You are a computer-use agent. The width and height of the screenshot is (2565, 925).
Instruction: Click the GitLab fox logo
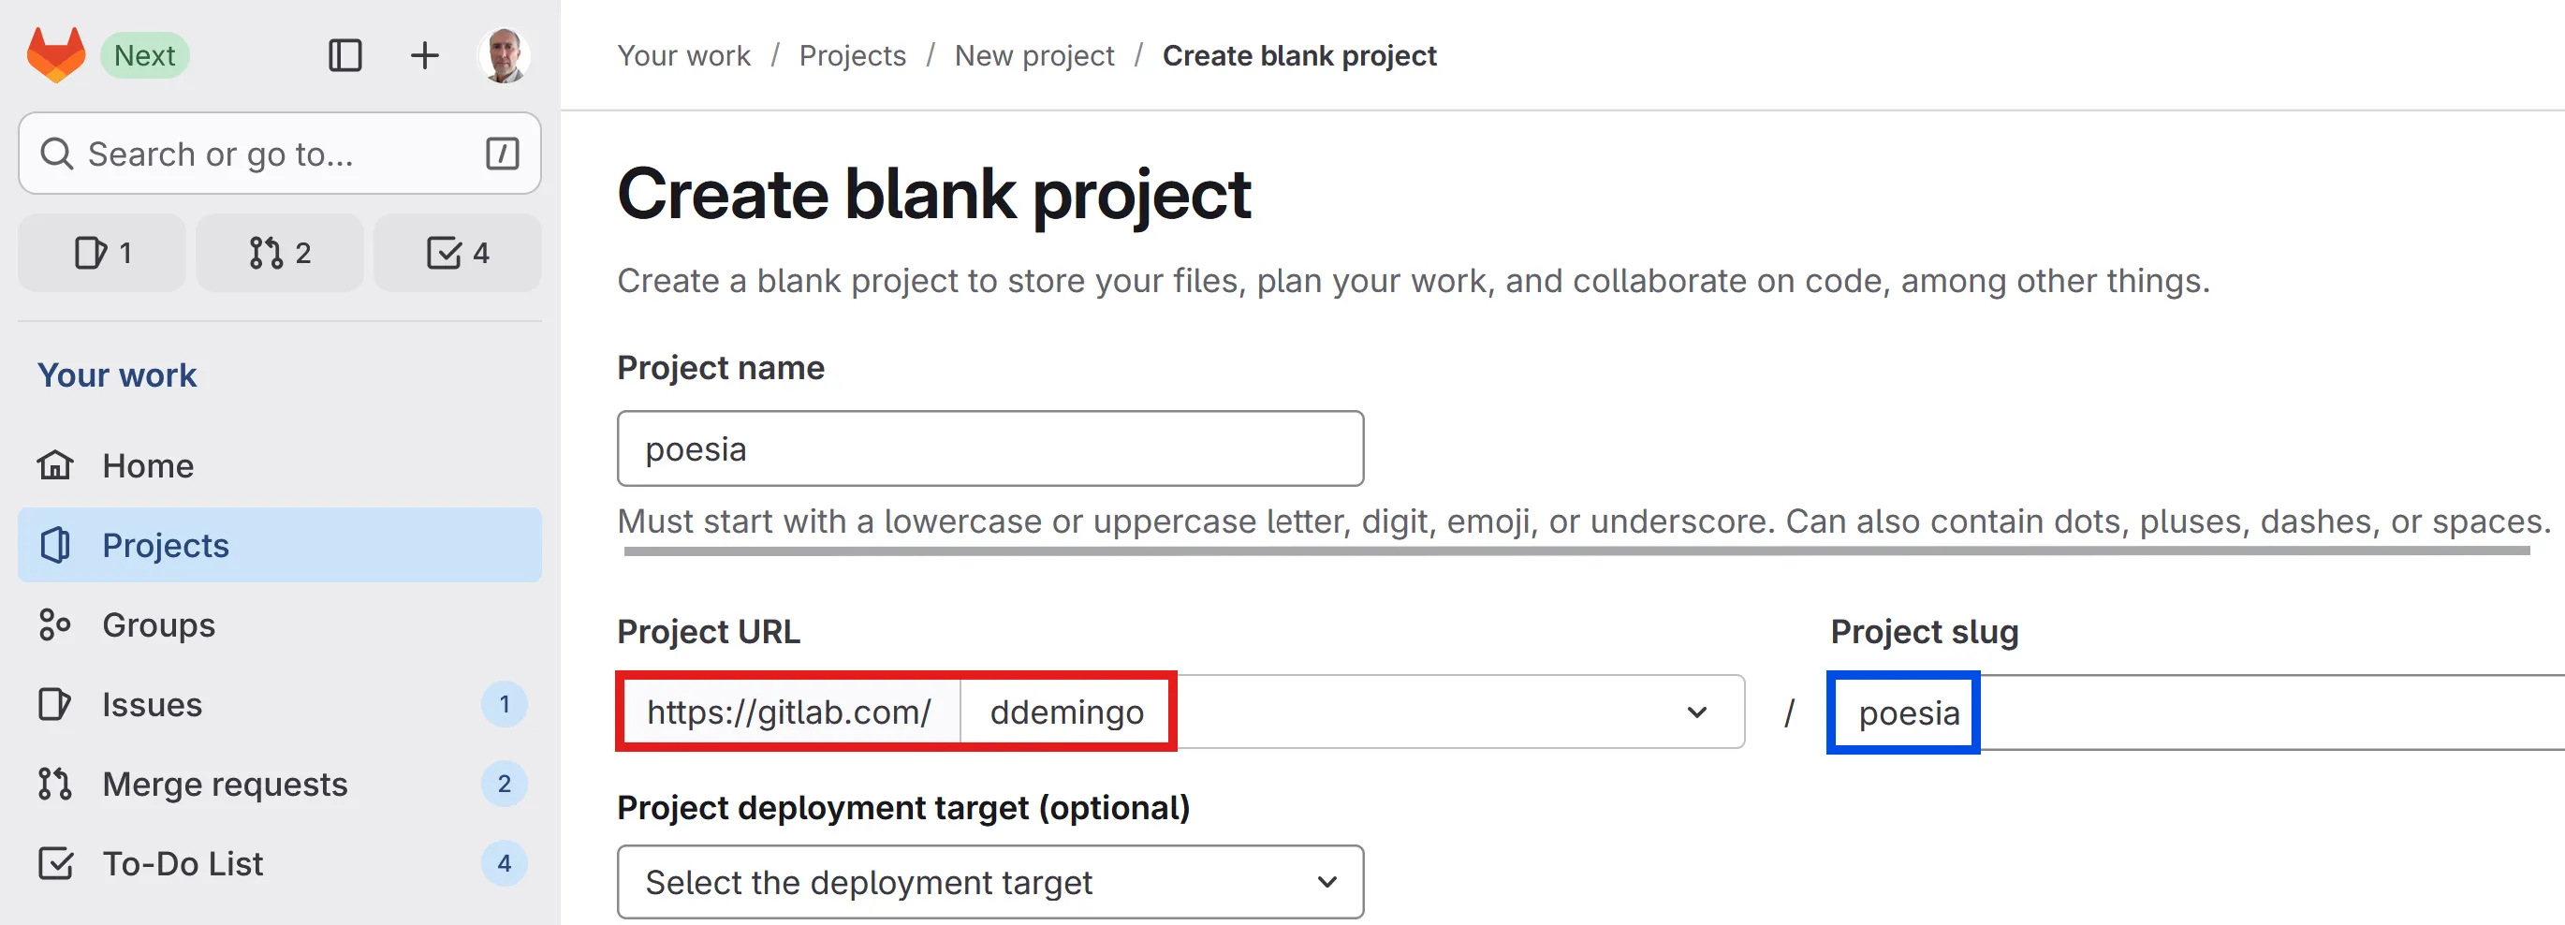pos(56,54)
